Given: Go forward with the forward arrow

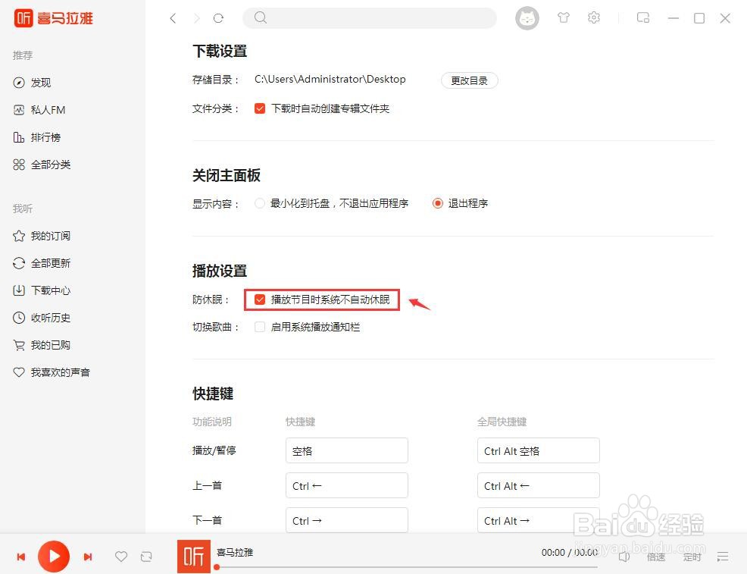Looking at the screenshot, I should pos(196,18).
